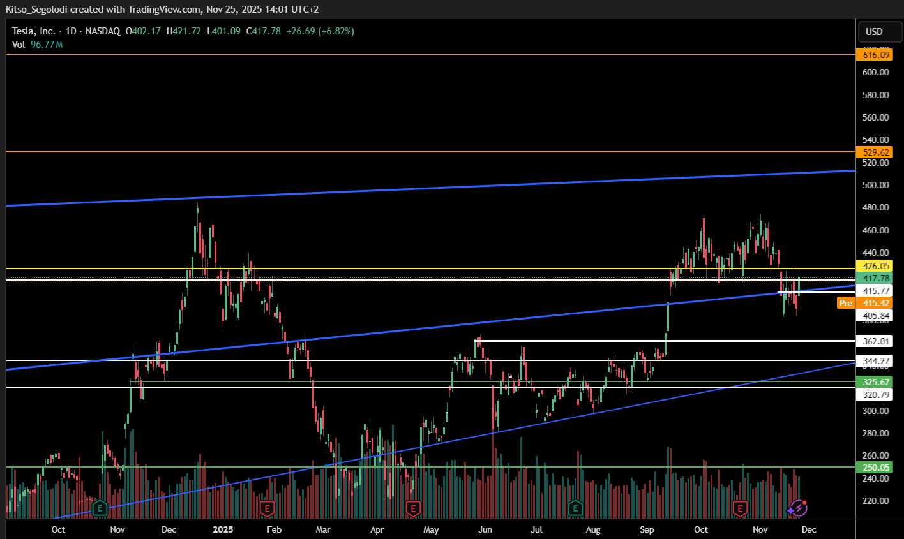Image resolution: width=904 pixels, height=539 pixels.
Task: Select the green earnings marker before Aug
Action: [575, 508]
